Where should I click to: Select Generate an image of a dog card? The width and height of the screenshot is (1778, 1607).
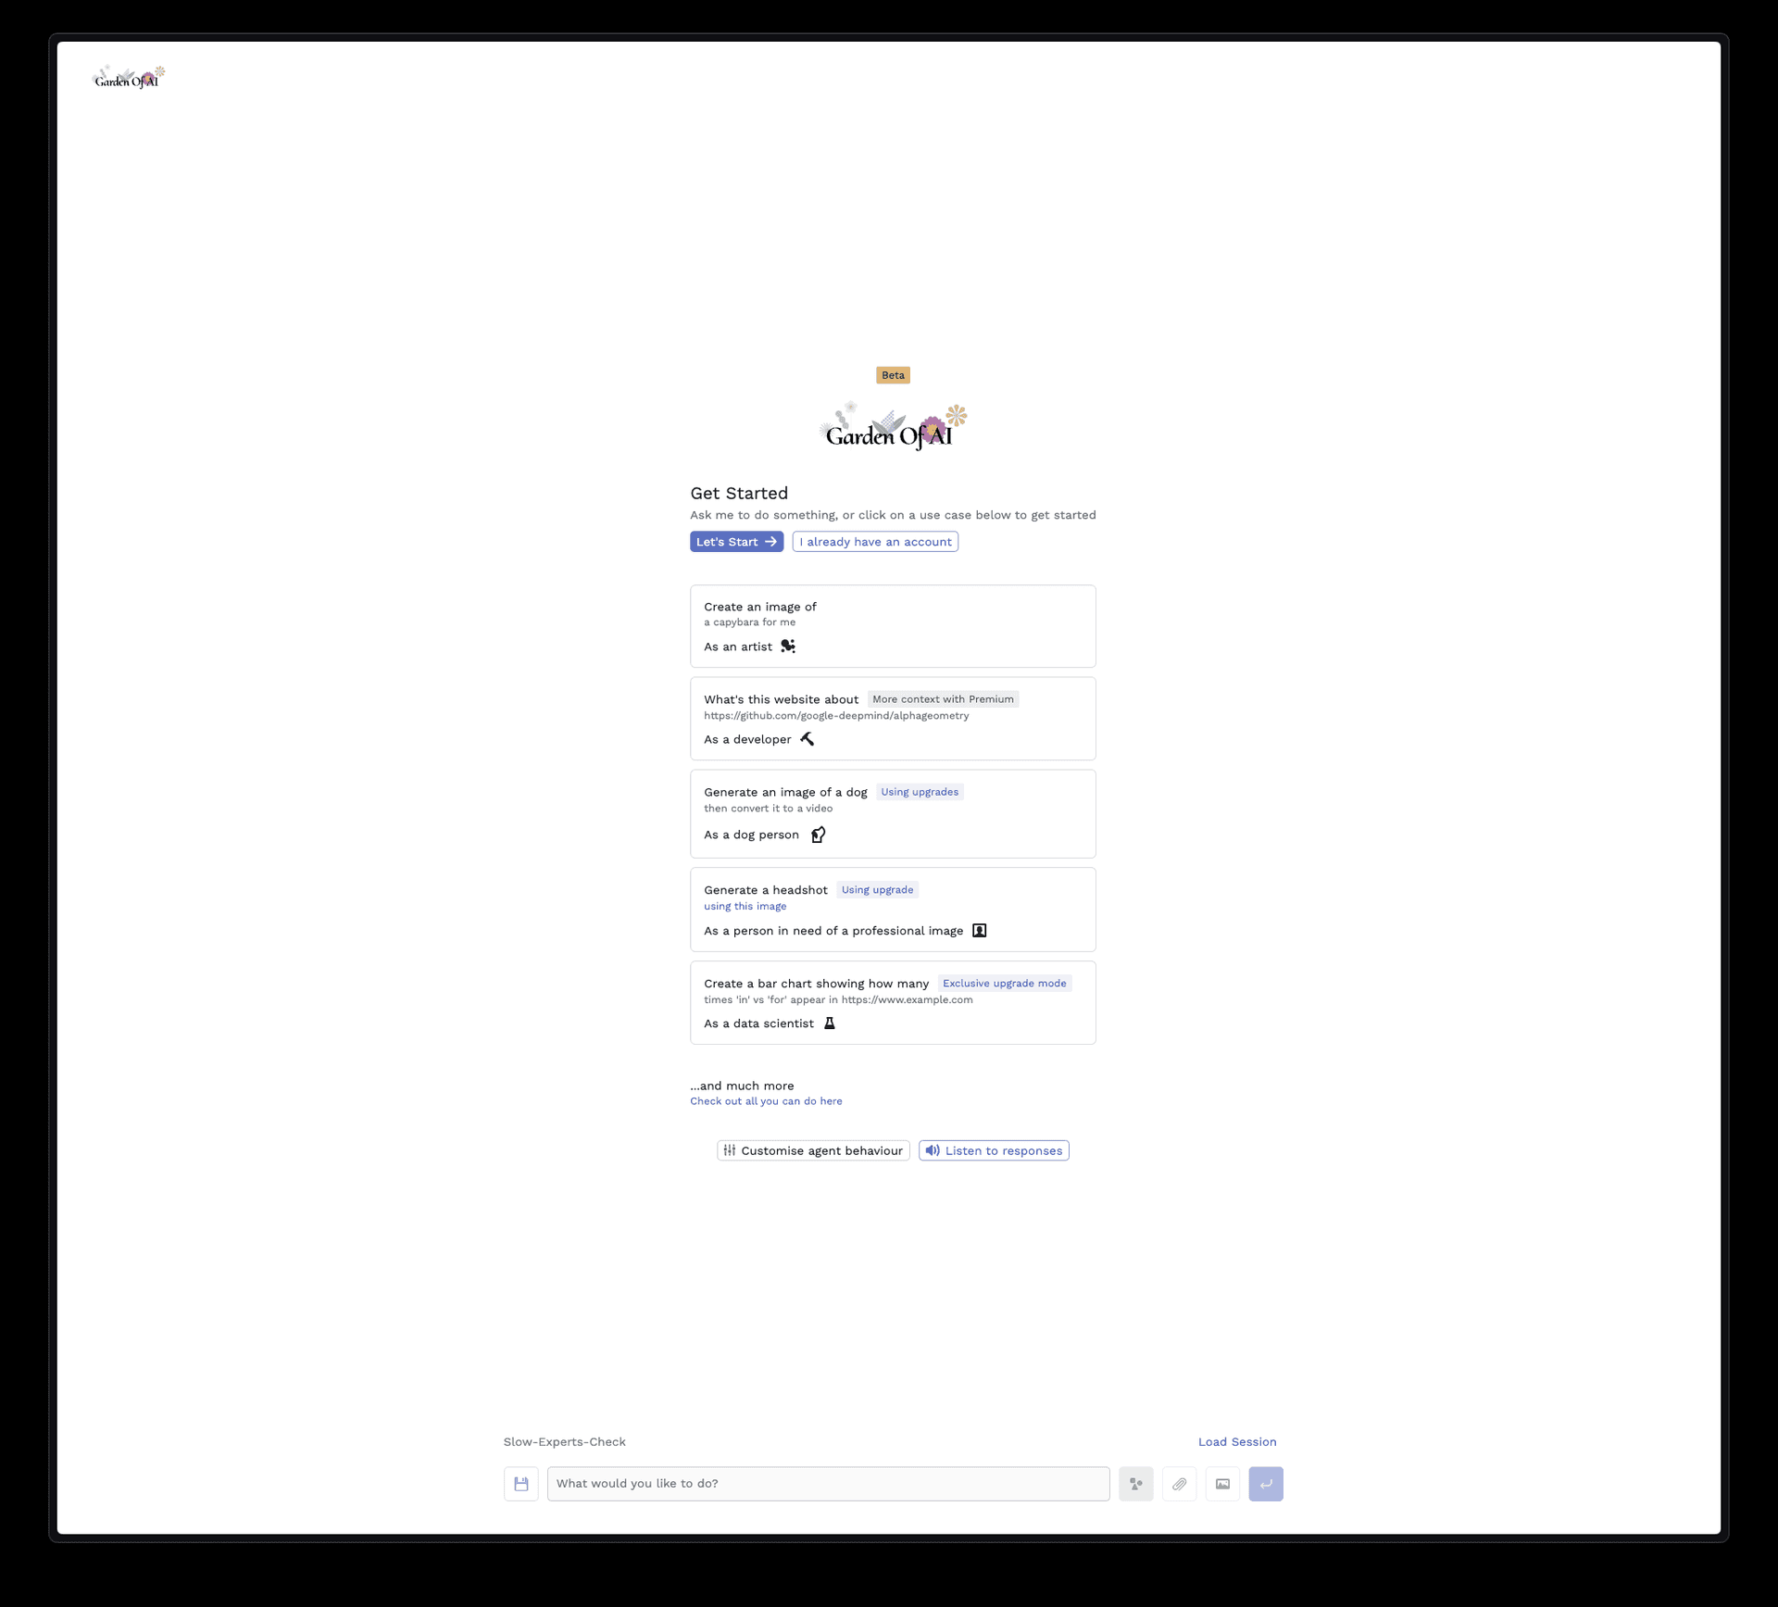click(893, 814)
